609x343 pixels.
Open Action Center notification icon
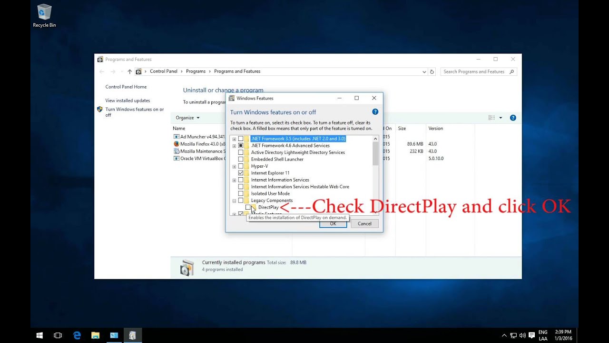tap(531, 335)
